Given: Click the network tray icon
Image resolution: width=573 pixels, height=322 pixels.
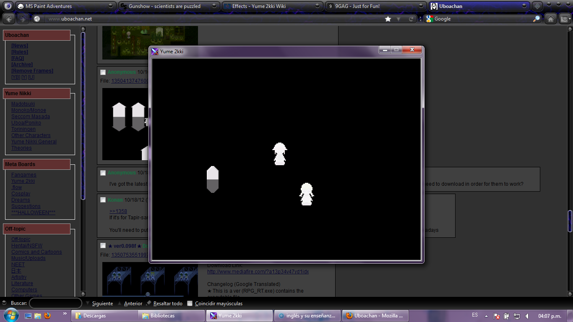Looking at the screenshot, I should [517, 316].
